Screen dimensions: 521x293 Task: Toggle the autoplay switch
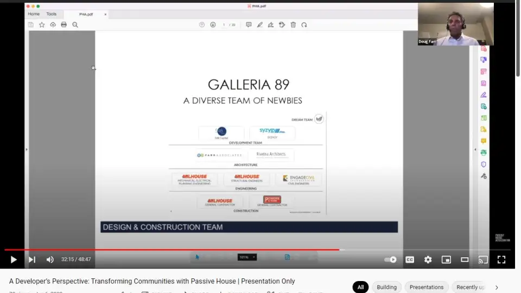(x=390, y=260)
